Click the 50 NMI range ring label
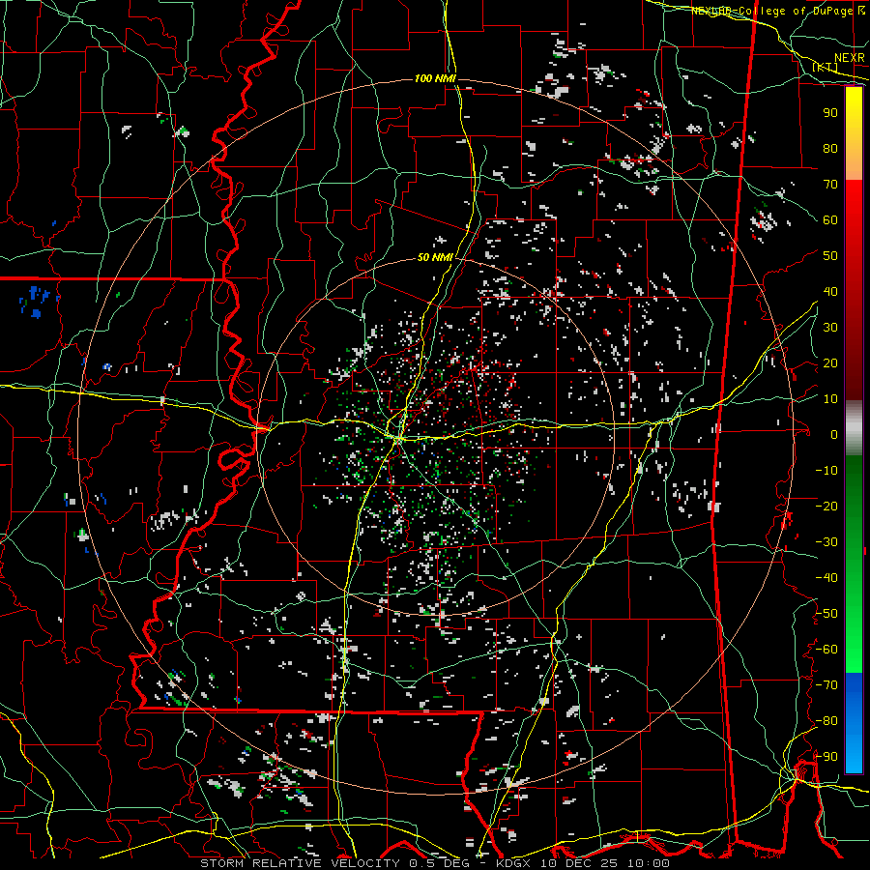870x870 pixels. (435, 257)
